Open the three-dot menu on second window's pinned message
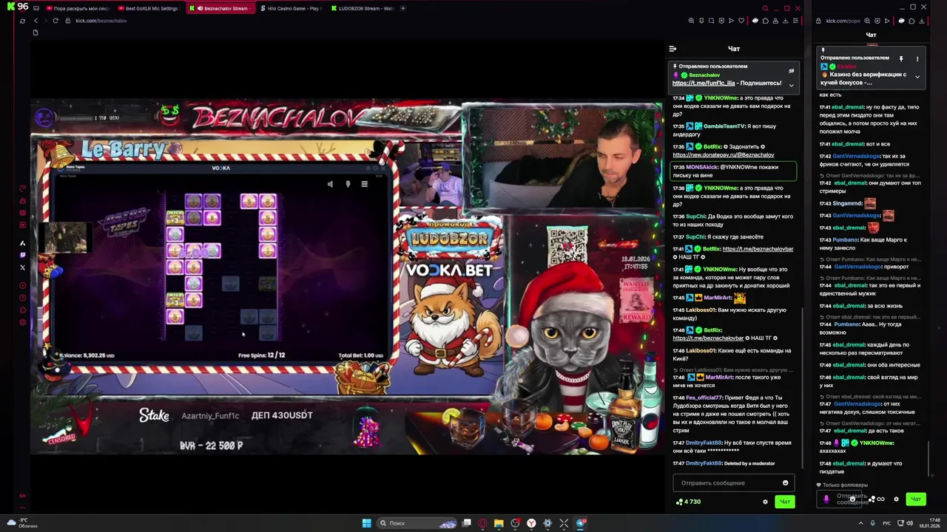The width and height of the screenshot is (947, 532). pyautogui.click(x=917, y=58)
